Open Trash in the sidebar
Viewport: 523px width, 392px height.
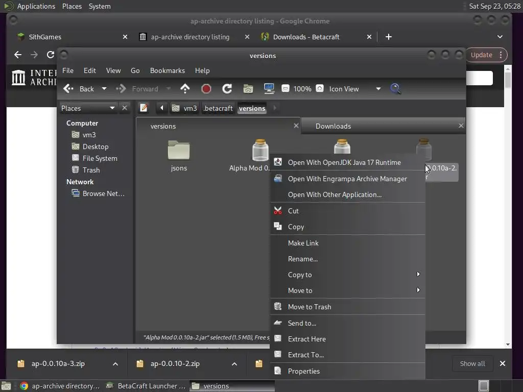(86, 170)
